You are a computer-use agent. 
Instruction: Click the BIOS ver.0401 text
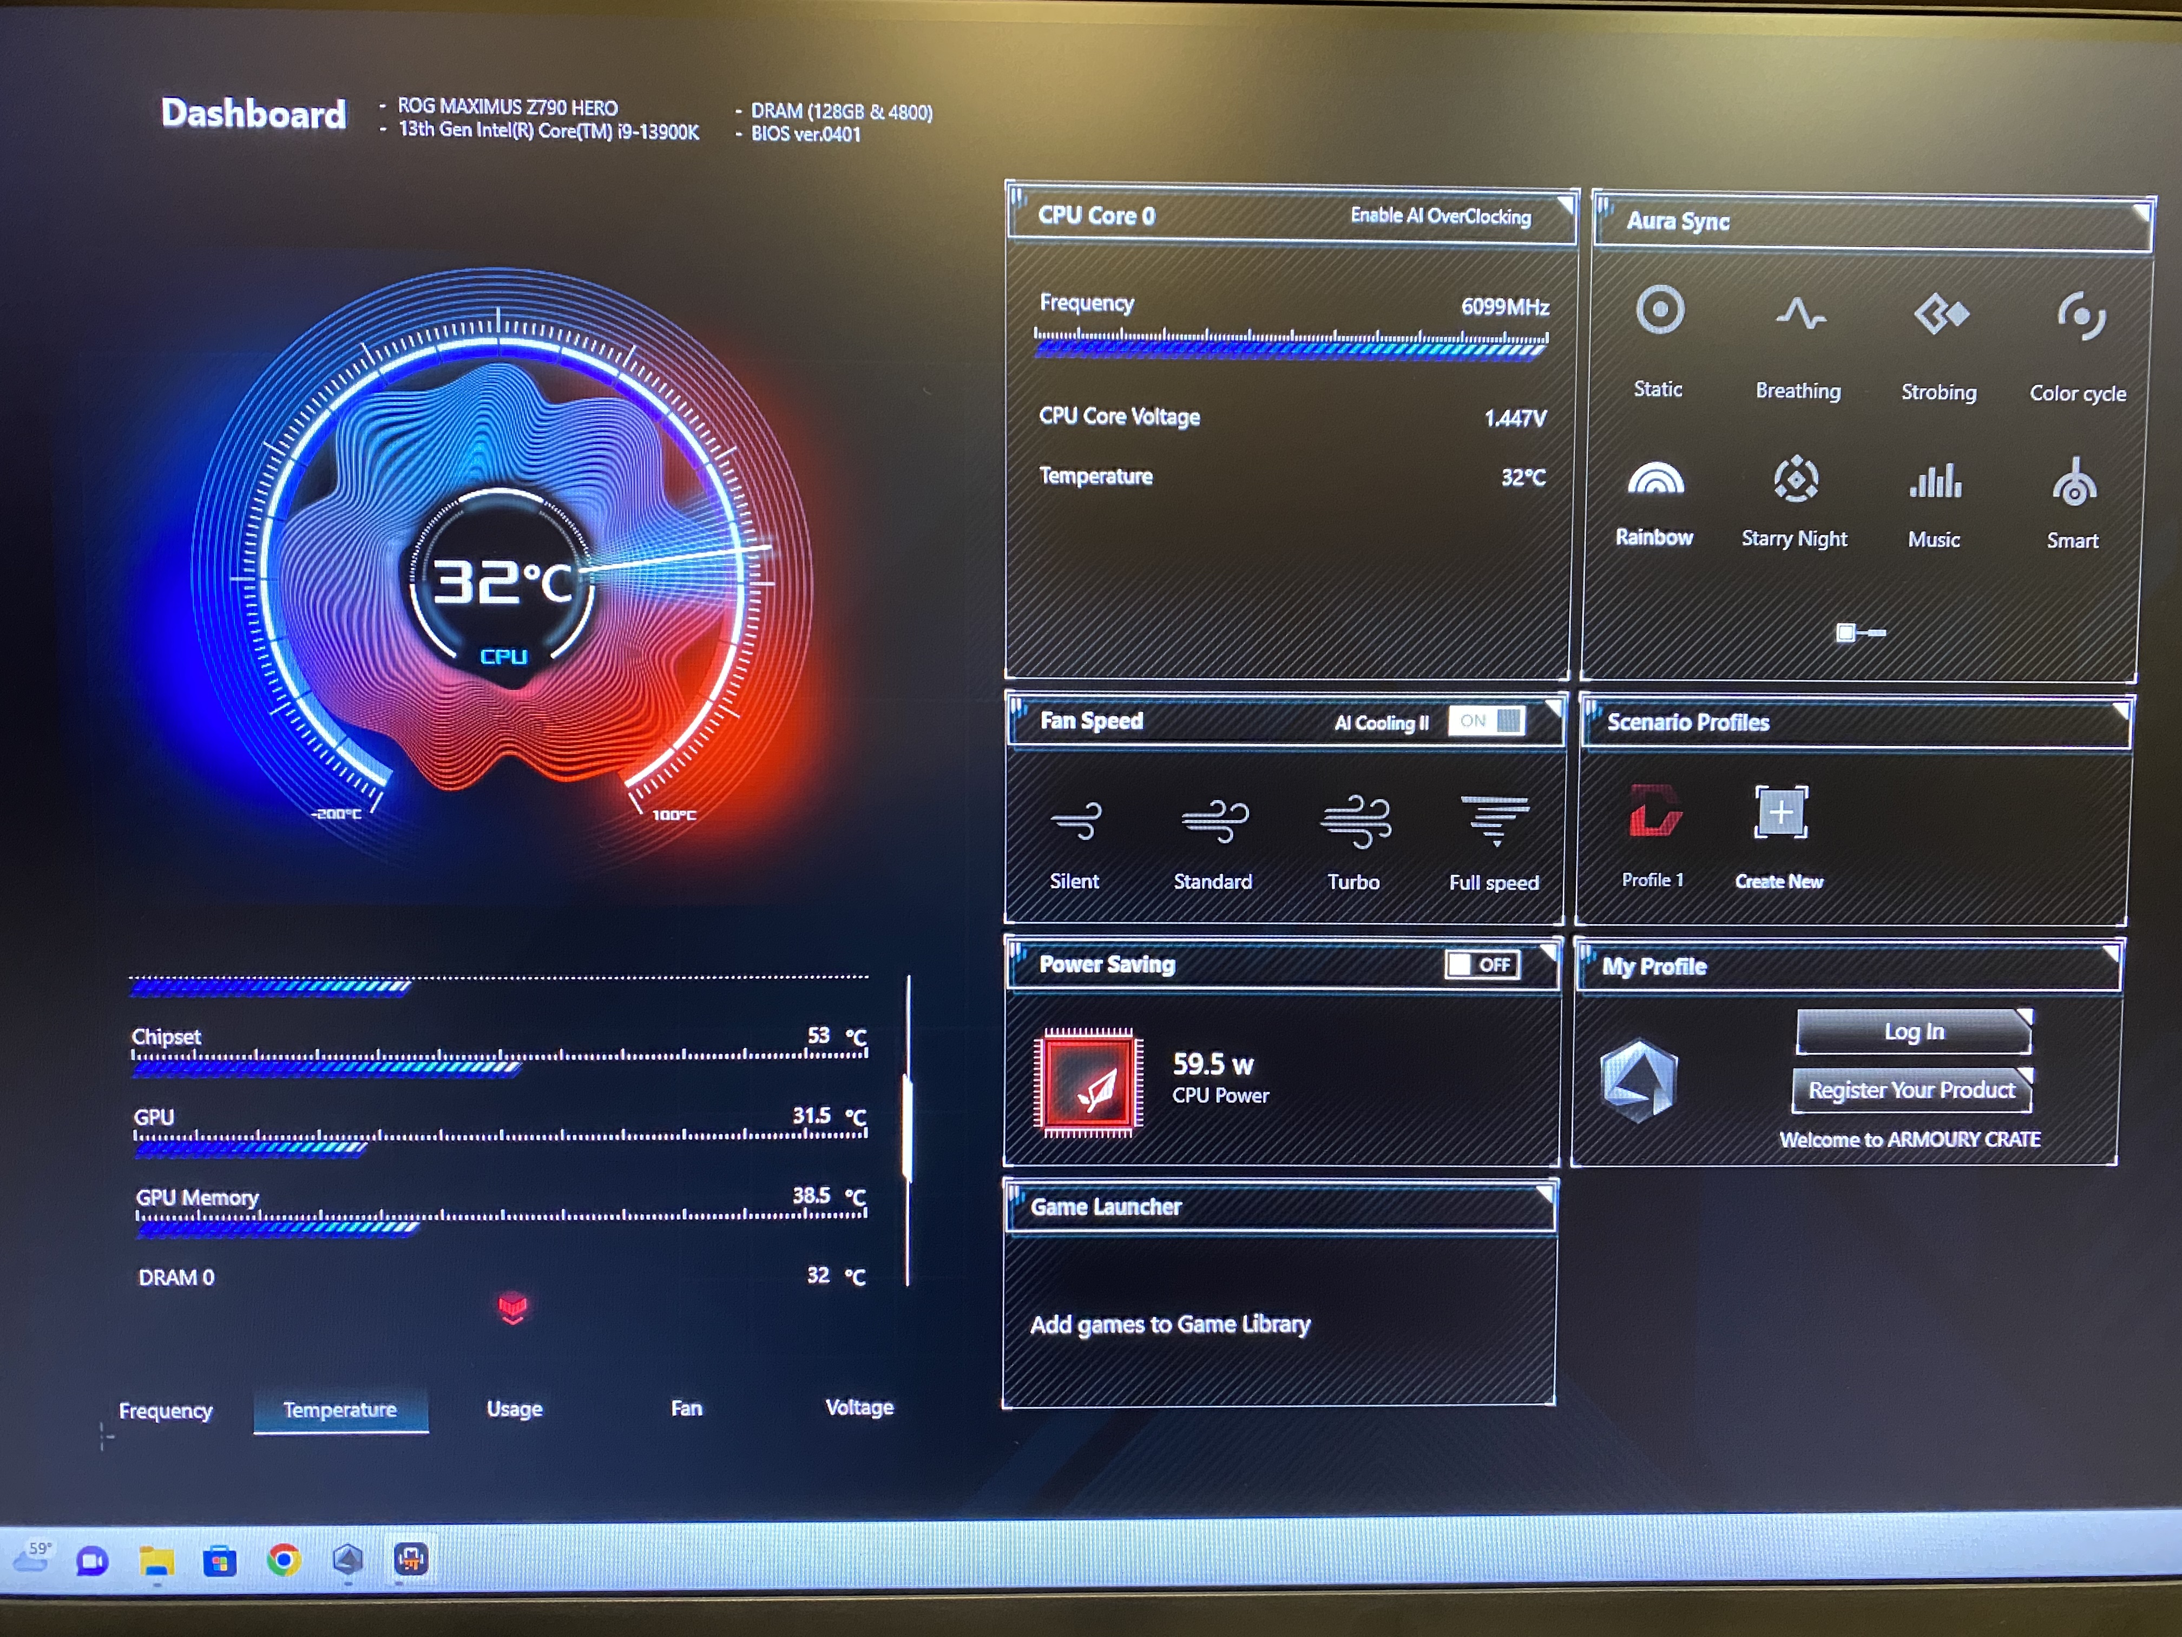tap(806, 134)
